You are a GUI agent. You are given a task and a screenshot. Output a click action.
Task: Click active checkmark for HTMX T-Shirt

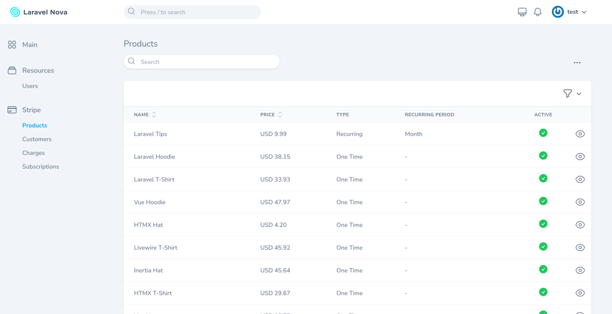pyautogui.click(x=543, y=292)
